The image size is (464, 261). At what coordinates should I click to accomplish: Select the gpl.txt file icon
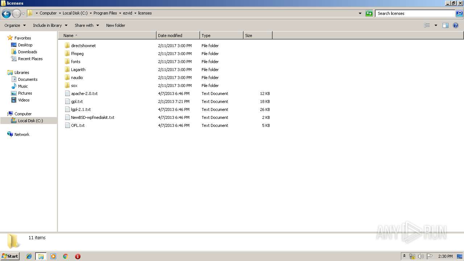pyautogui.click(x=67, y=101)
